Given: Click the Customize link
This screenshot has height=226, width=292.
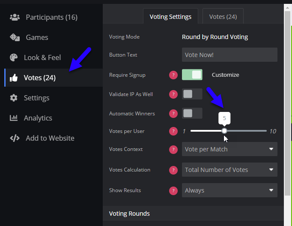Looking at the screenshot, I should (225, 75).
